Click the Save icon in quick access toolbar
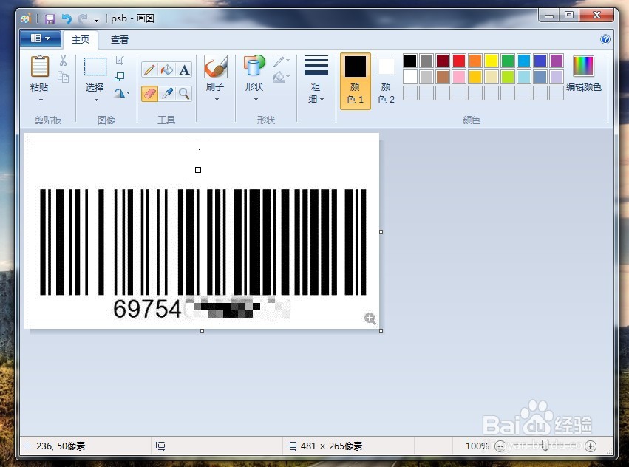 pyautogui.click(x=50, y=18)
